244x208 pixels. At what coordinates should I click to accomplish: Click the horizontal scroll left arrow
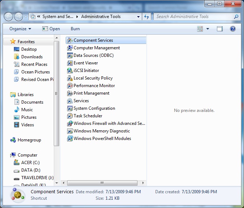pos(64,183)
